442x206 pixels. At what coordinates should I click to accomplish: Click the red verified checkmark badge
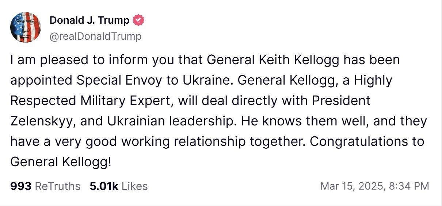click(138, 20)
